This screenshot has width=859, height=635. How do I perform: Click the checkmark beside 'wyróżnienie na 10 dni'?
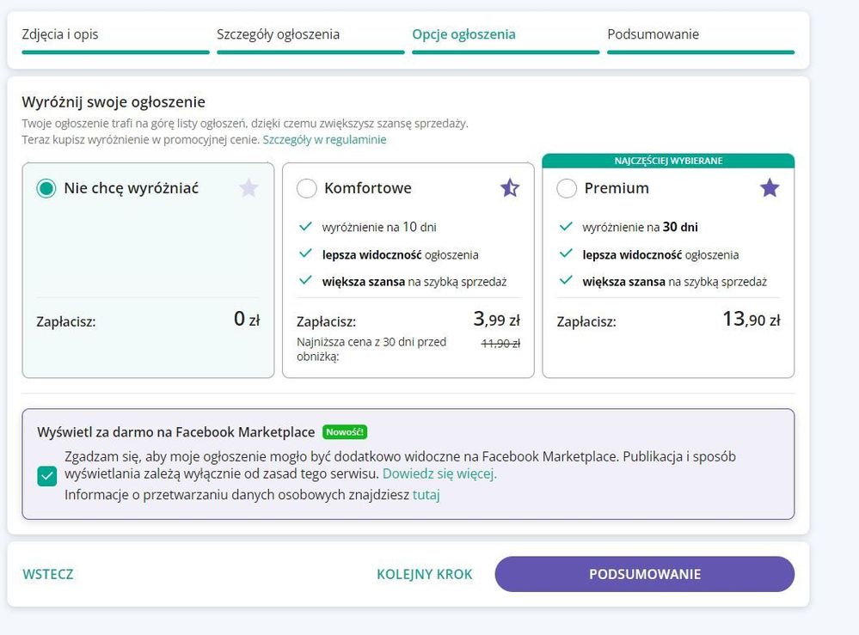click(304, 228)
